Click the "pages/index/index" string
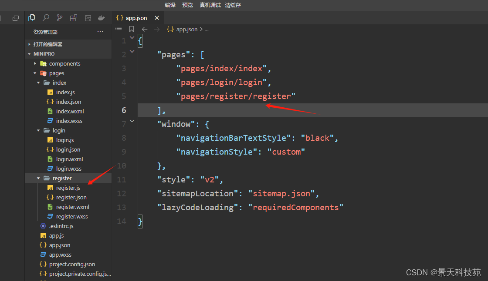The height and width of the screenshot is (281, 488). 221,68
